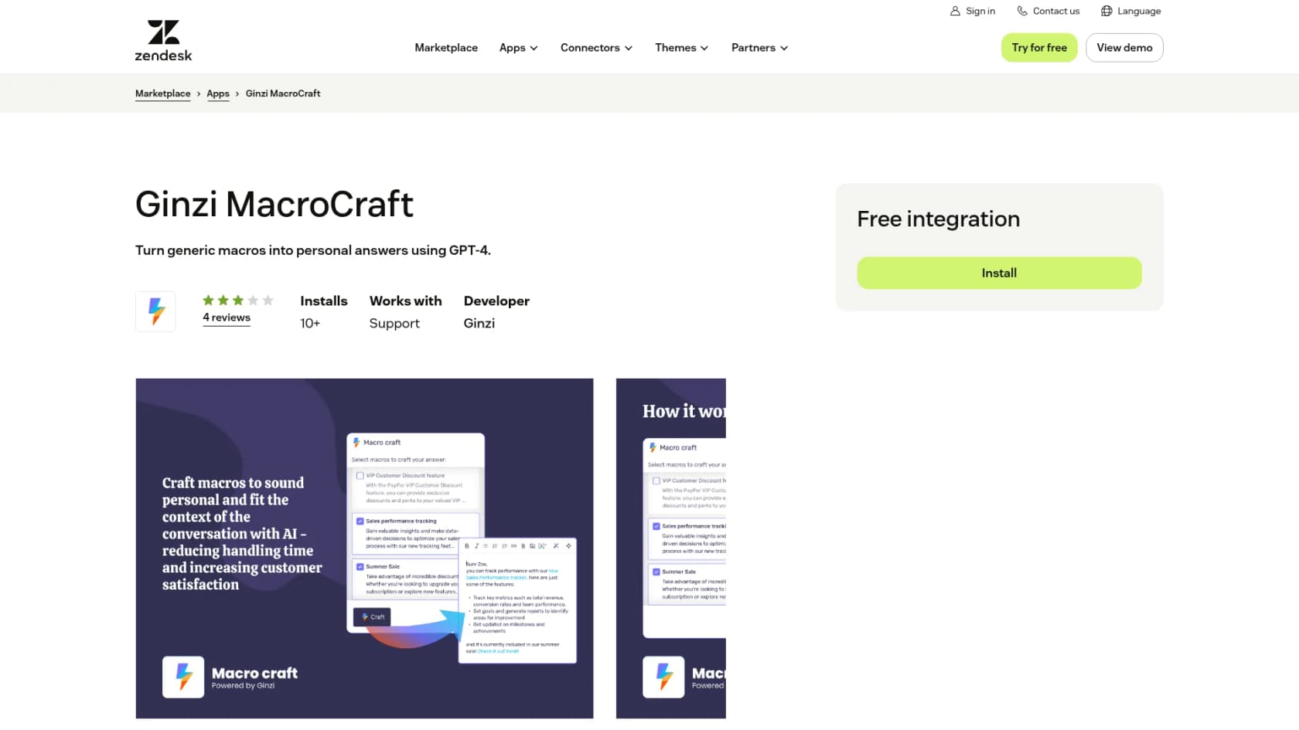Click the Ginzi MacroCraft page title
1299x730 pixels.
(x=274, y=204)
